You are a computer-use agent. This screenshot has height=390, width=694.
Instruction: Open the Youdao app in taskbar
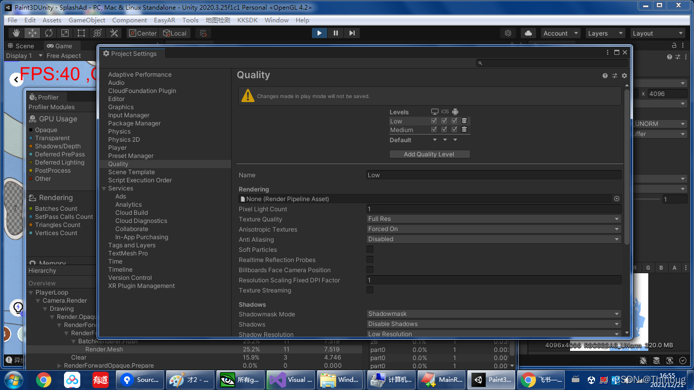(x=100, y=379)
